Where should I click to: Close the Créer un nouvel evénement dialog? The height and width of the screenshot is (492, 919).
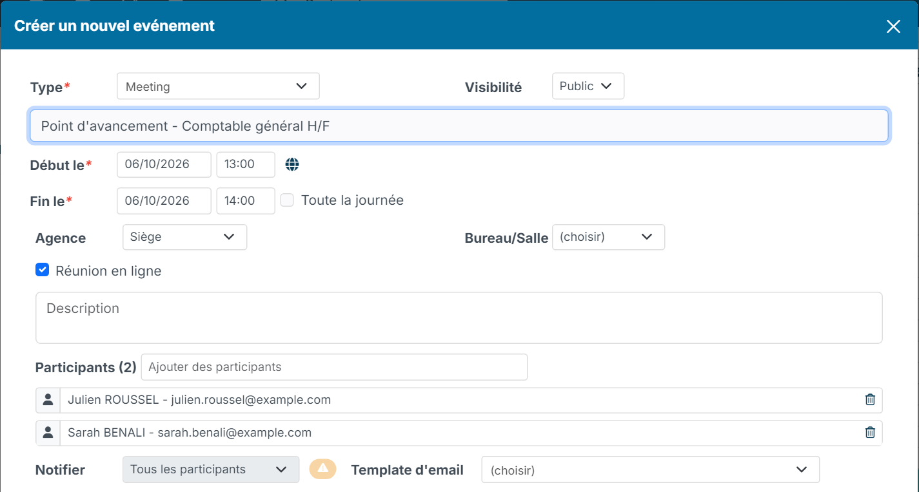[x=893, y=26]
